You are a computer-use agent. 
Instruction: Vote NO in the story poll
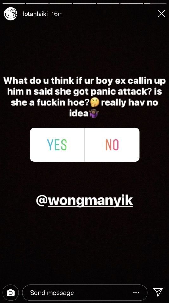[x=112, y=145]
